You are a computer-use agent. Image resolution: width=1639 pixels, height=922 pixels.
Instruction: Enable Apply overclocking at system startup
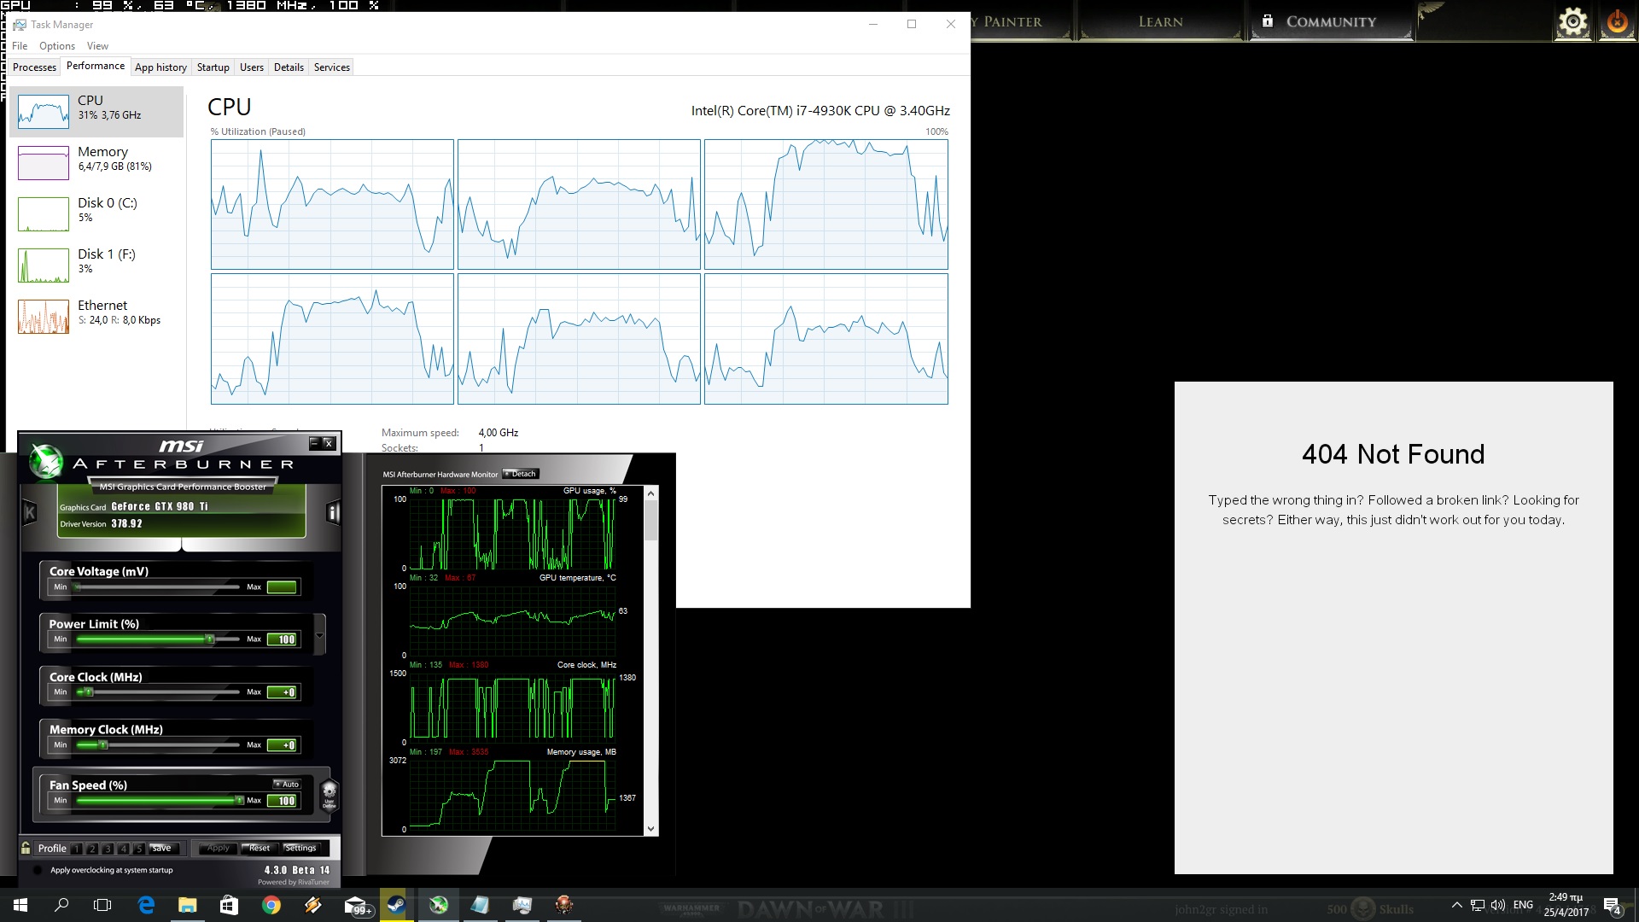point(38,870)
